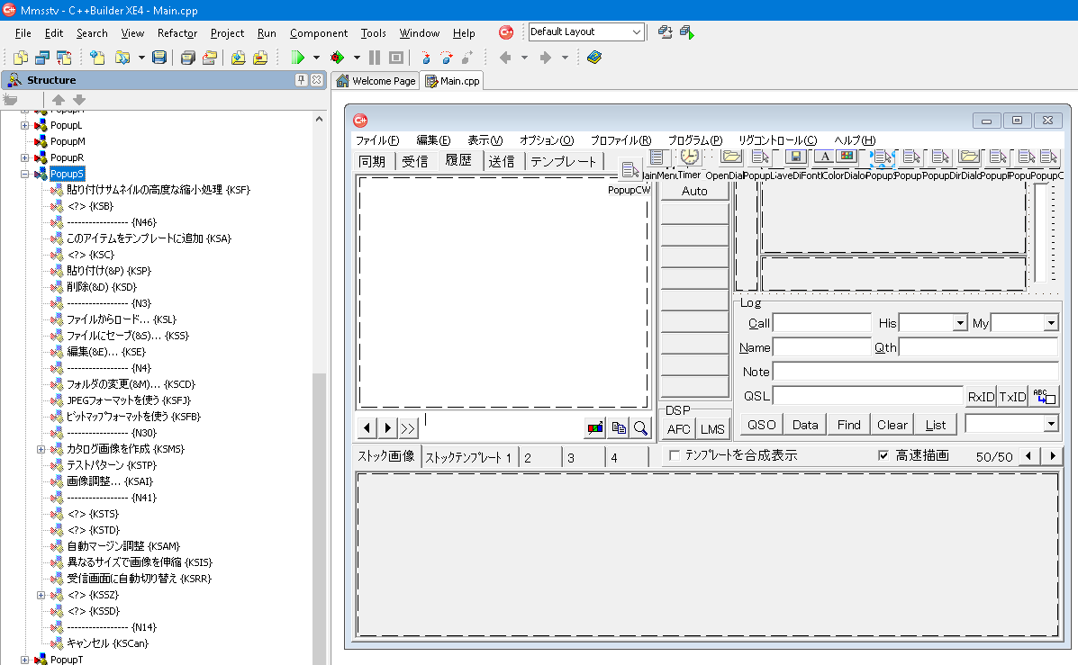Select the Timer component icon on form
This screenshot has height=665, width=1078.
689,157
